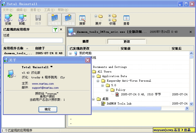Screen dimensions: 196x133
Task: Collapse the 桌面 tree node
Action: [x=93, y=99]
